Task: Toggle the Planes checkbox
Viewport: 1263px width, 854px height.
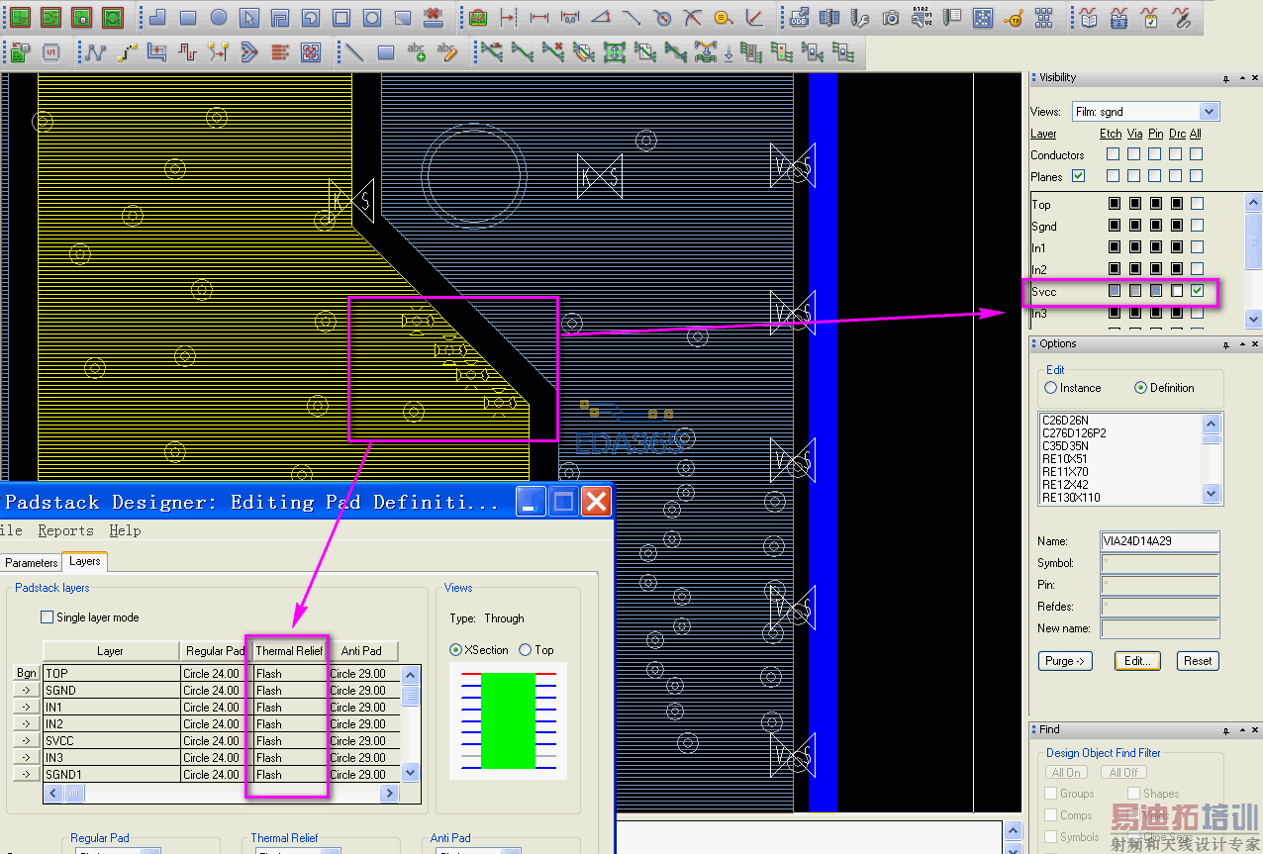Action: pyautogui.click(x=1078, y=176)
